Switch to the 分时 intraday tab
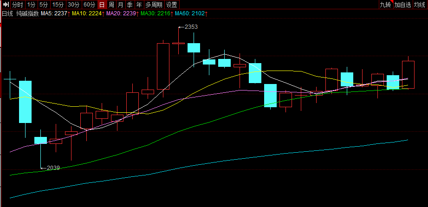428x207 pixels. [x=18, y=4]
